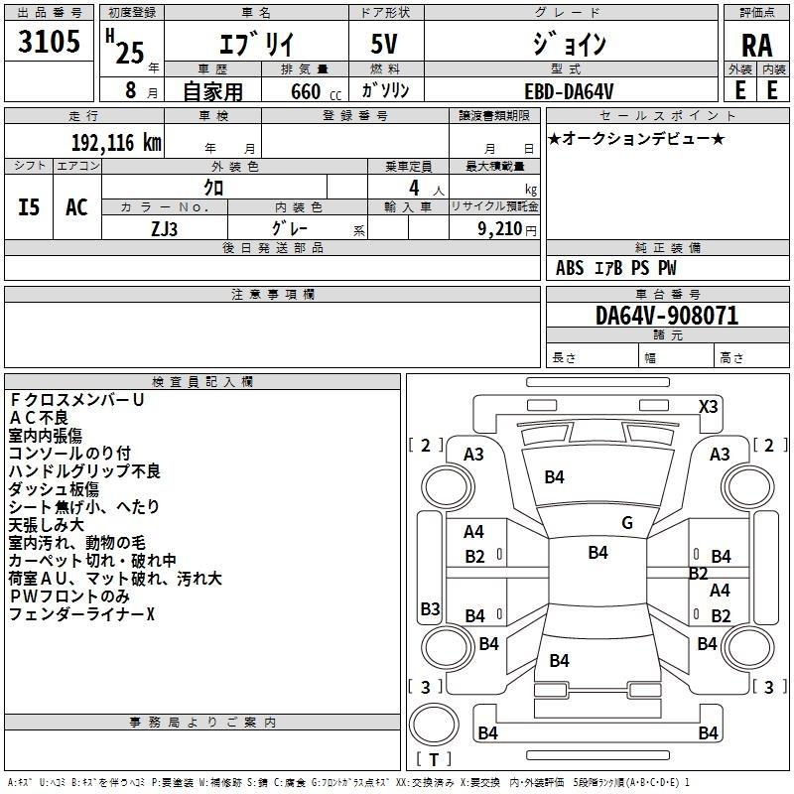This screenshot has width=794, height=794.
Task: Click the X3 damage mark on diagram
Action: (x=708, y=406)
